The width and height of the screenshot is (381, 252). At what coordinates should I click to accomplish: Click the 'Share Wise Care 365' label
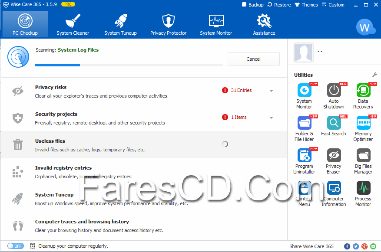[x=311, y=246]
